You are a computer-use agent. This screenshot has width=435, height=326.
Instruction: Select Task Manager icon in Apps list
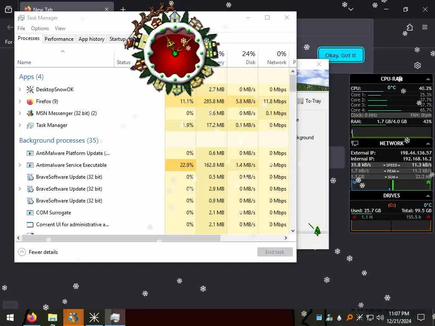pos(30,125)
